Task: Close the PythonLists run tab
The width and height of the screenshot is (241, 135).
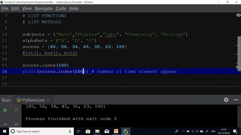Action: tap(48, 100)
